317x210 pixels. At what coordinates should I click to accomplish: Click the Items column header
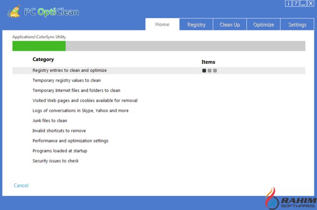click(x=208, y=62)
